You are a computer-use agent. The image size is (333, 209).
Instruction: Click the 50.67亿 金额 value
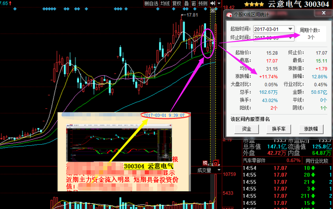(x=319, y=92)
